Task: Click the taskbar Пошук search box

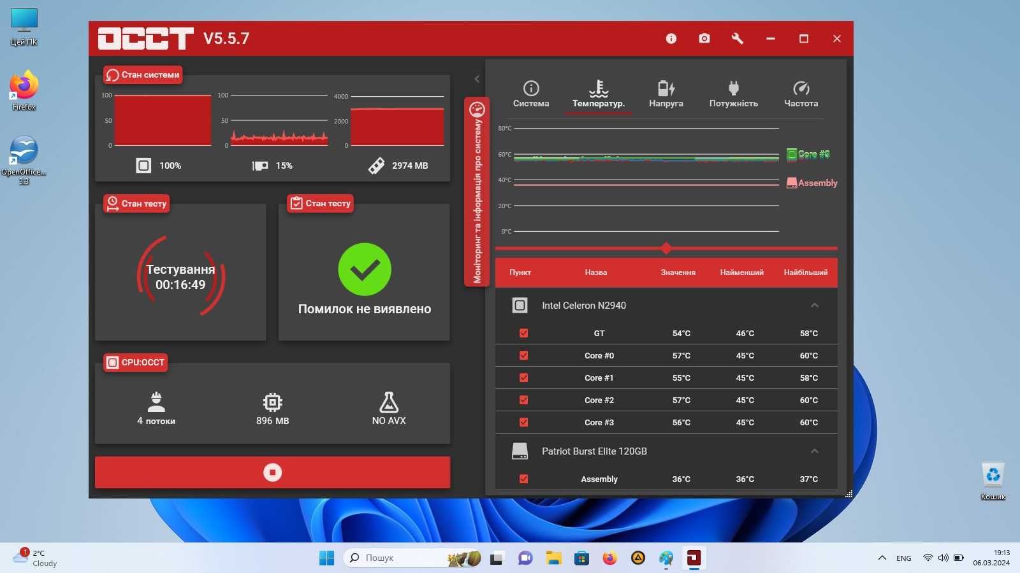Action: click(x=413, y=558)
